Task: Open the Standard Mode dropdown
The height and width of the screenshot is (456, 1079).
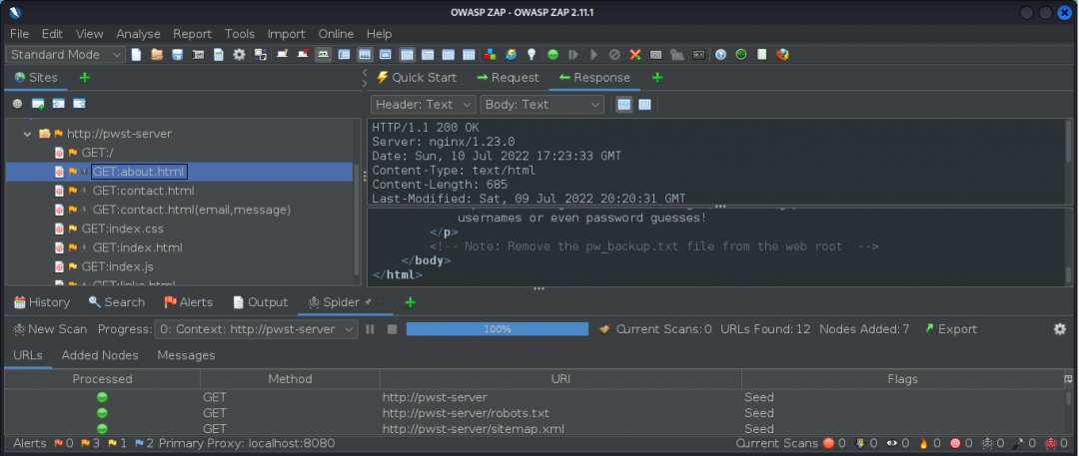Action: tap(65, 54)
